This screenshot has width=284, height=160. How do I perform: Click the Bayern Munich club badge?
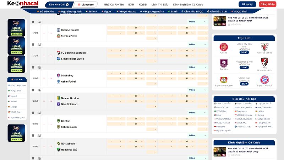pyautogui.click(x=264, y=80)
